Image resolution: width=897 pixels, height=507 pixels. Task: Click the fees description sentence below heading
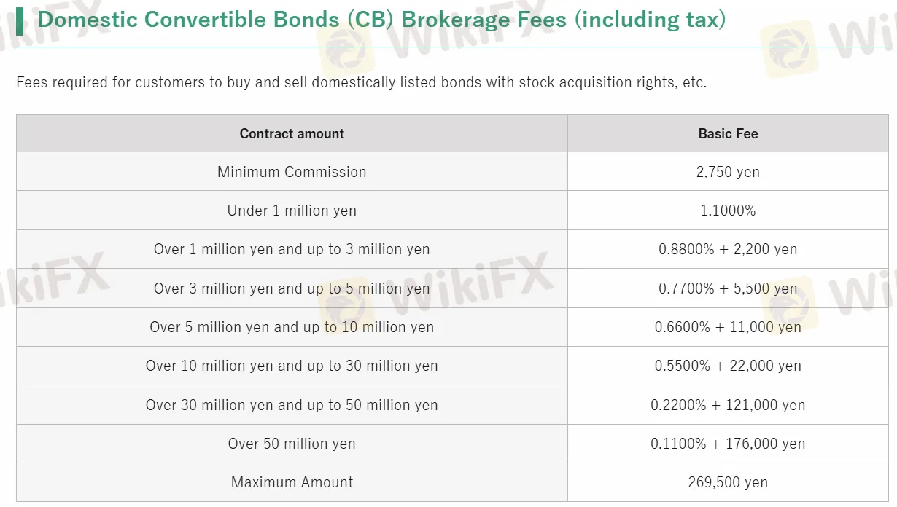(x=361, y=82)
